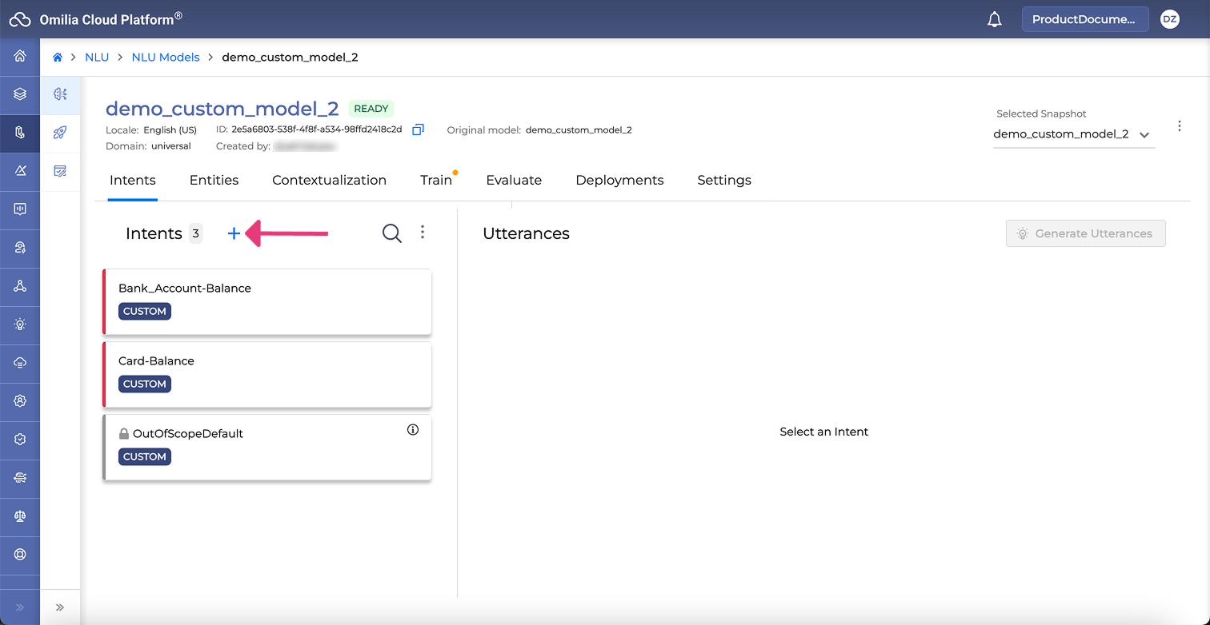The width and height of the screenshot is (1210, 625).
Task: Click the English (US) locale value
Action: [x=170, y=129]
